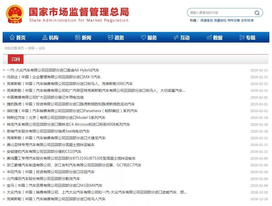This screenshot has width=272, height=206.
Task: Open the last 克莱斯勒 牧马人汽车 recall notice
Action: coord(56,199)
